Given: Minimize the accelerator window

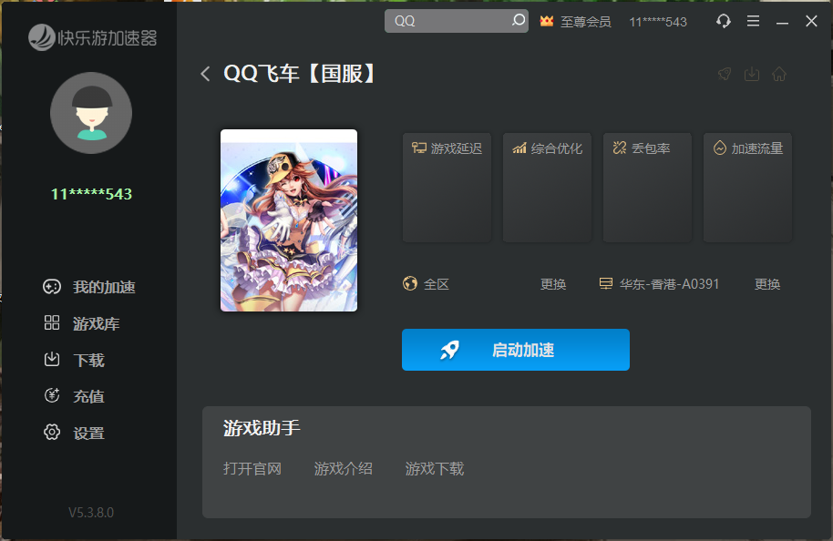Looking at the screenshot, I should click(x=782, y=22).
